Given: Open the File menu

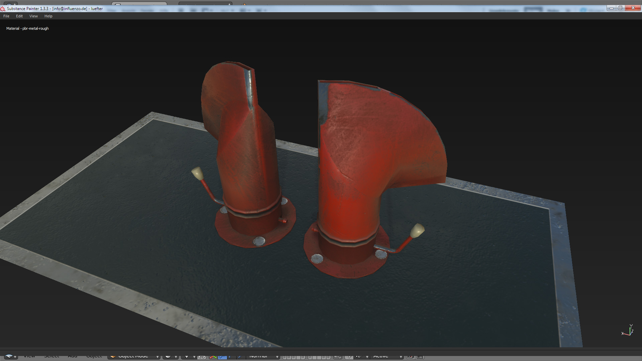Looking at the screenshot, I should [6, 16].
